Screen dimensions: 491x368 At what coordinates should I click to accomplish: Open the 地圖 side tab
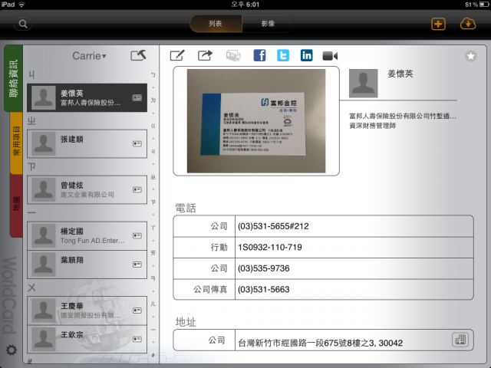point(16,204)
